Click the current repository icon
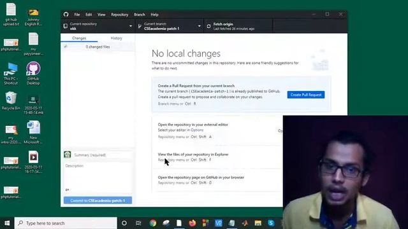The image size is (408, 229). click(66, 26)
